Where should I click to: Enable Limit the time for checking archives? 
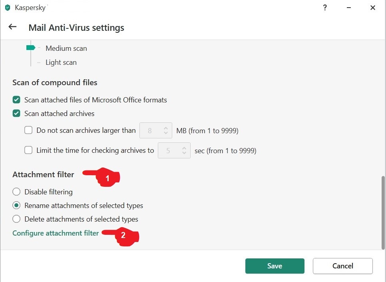28,150
